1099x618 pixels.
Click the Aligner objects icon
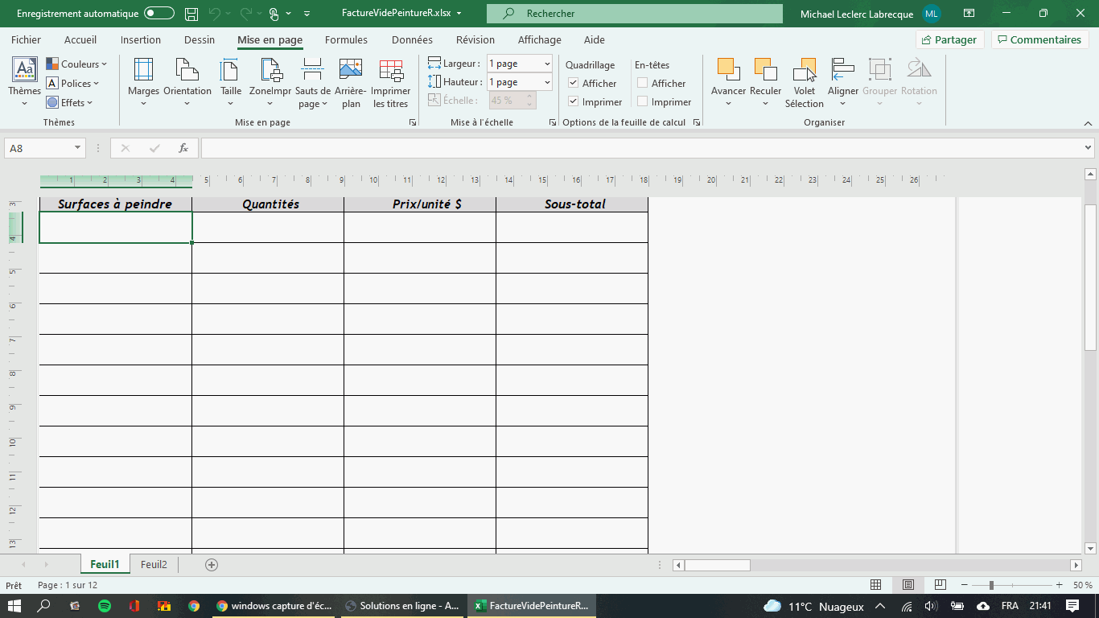(843, 71)
